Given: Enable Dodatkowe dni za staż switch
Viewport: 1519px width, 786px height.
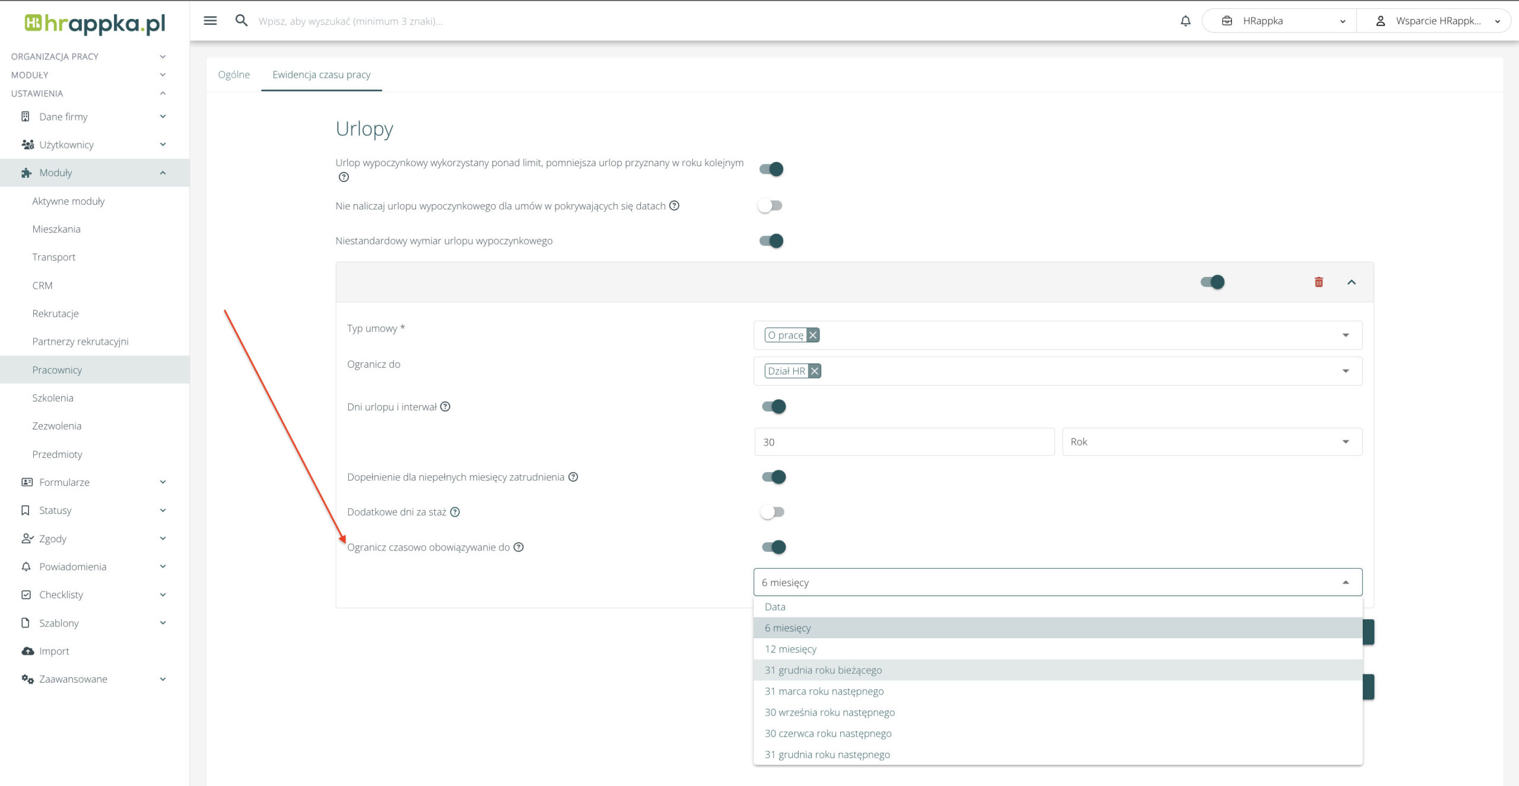Looking at the screenshot, I should [773, 512].
